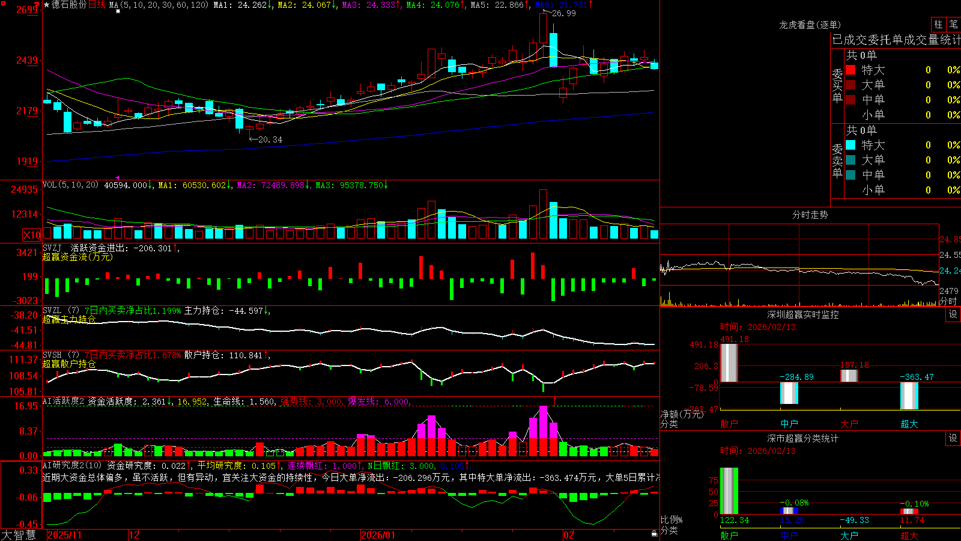Click the X10 volume scale box
This screenshot has width=961, height=541.
[x=32, y=235]
